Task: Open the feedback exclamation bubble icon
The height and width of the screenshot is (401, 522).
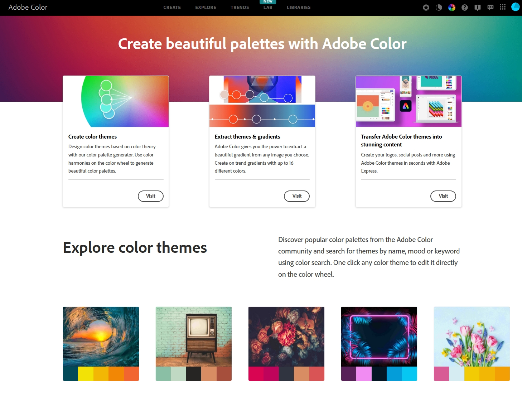Action: click(x=478, y=8)
